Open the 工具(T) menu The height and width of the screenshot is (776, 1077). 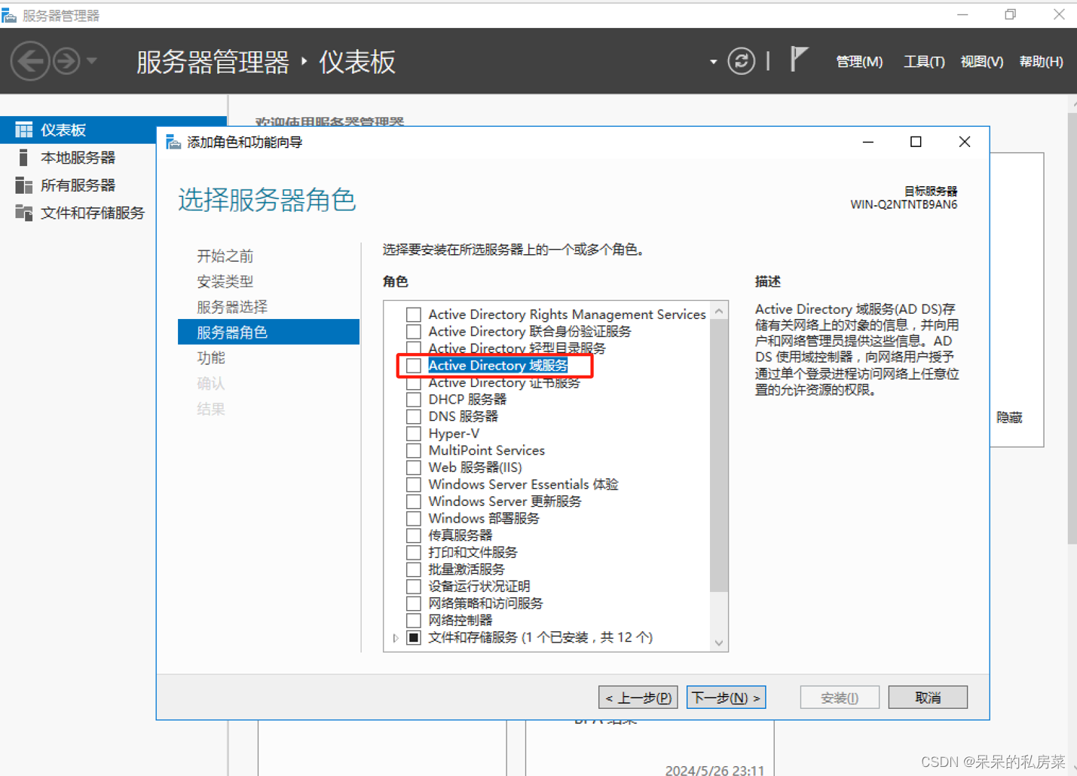[924, 62]
